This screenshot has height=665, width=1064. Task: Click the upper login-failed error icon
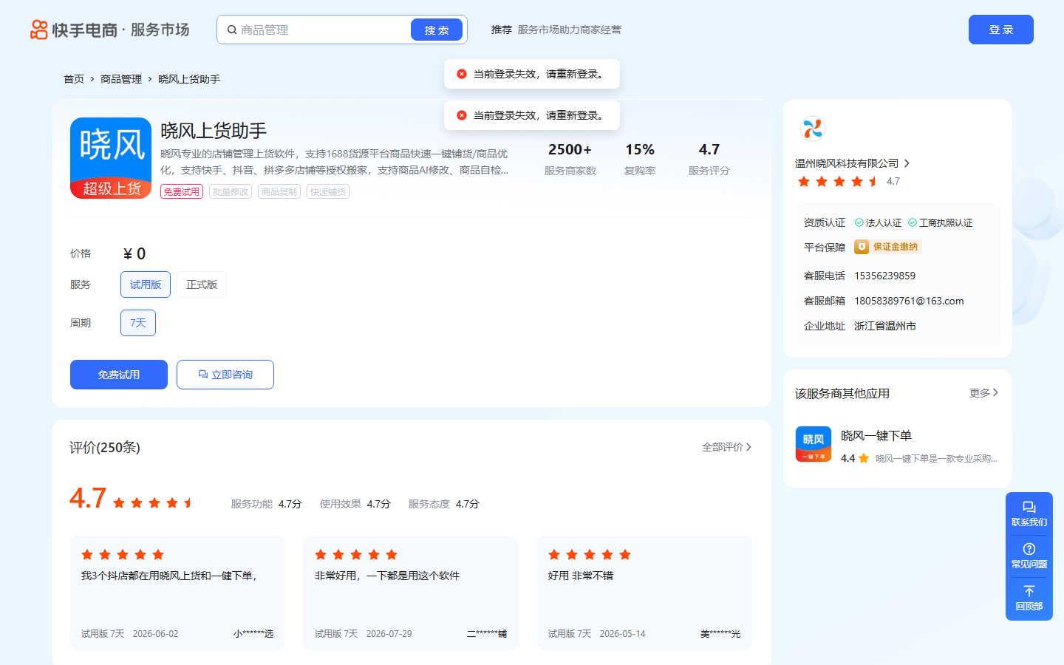click(462, 74)
